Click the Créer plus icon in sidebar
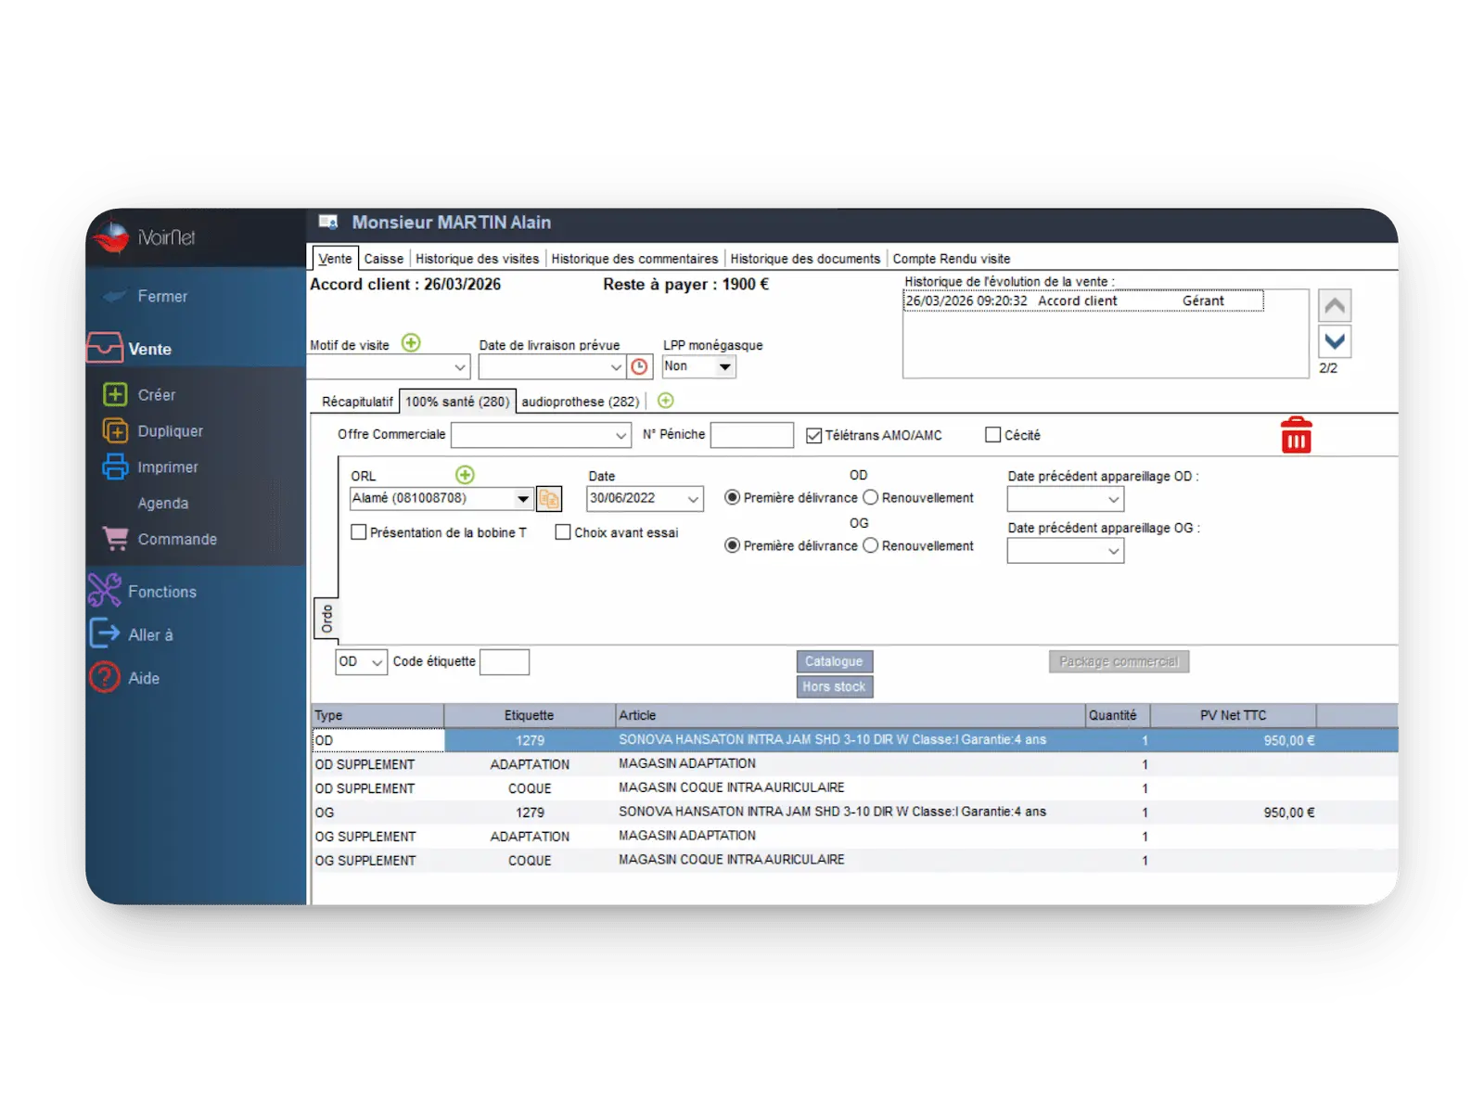 (x=115, y=394)
